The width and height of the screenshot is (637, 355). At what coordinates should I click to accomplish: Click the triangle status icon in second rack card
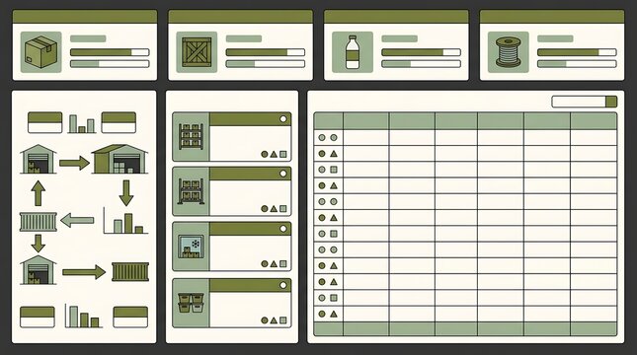(x=274, y=208)
